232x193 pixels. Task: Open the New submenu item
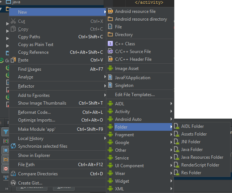(x=58, y=12)
